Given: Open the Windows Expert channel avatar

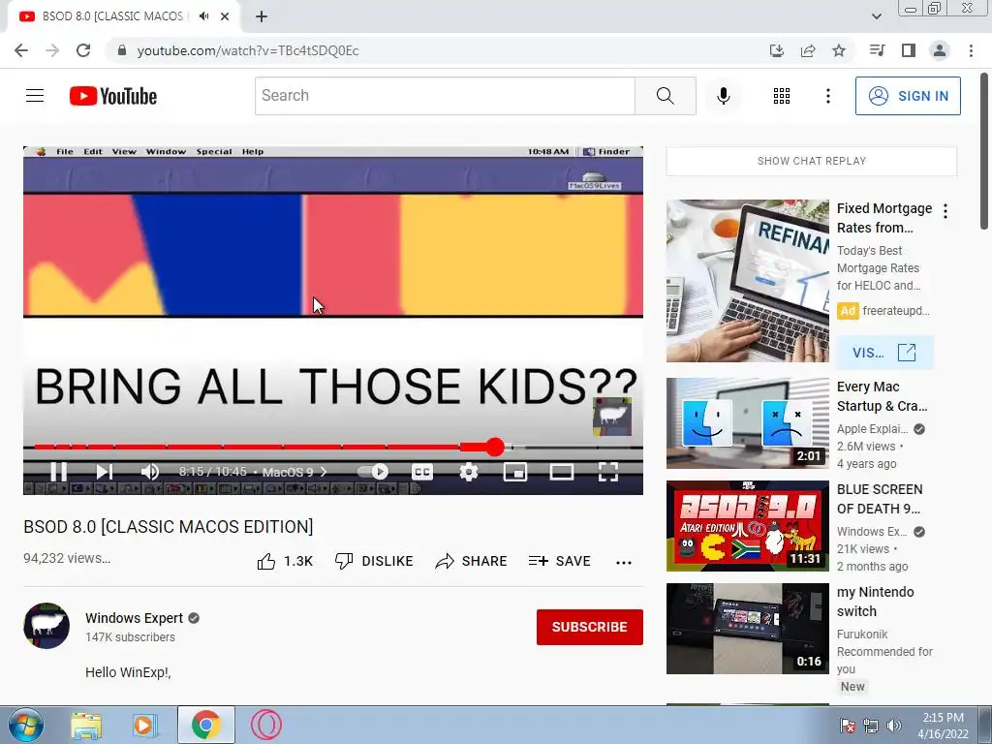Looking at the screenshot, I should click(46, 626).
